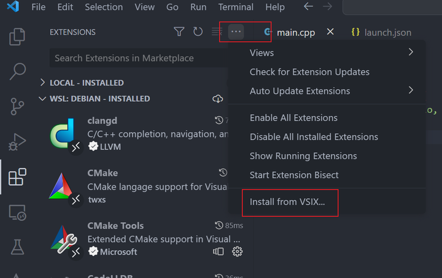Refresh the extensions list
The width and height of the screenshot is (442, 278).
(x=198, y=31)
